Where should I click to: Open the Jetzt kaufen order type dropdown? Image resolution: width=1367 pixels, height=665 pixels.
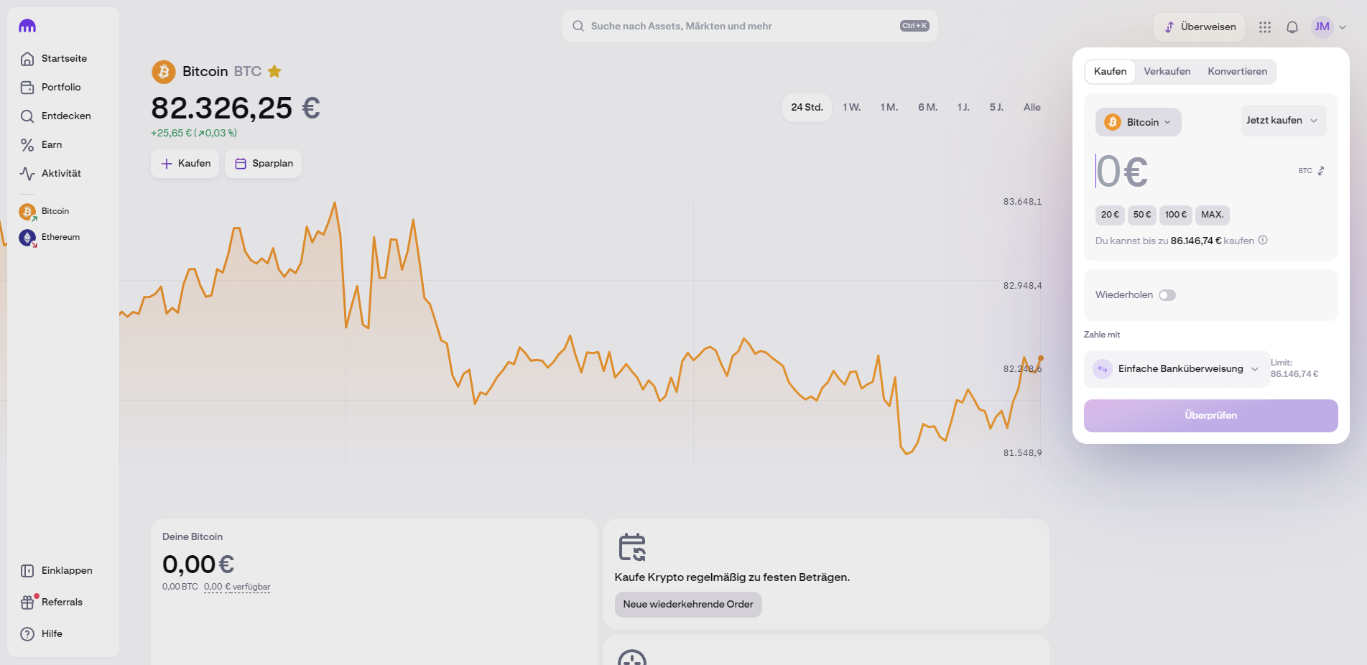[1282, 121]
